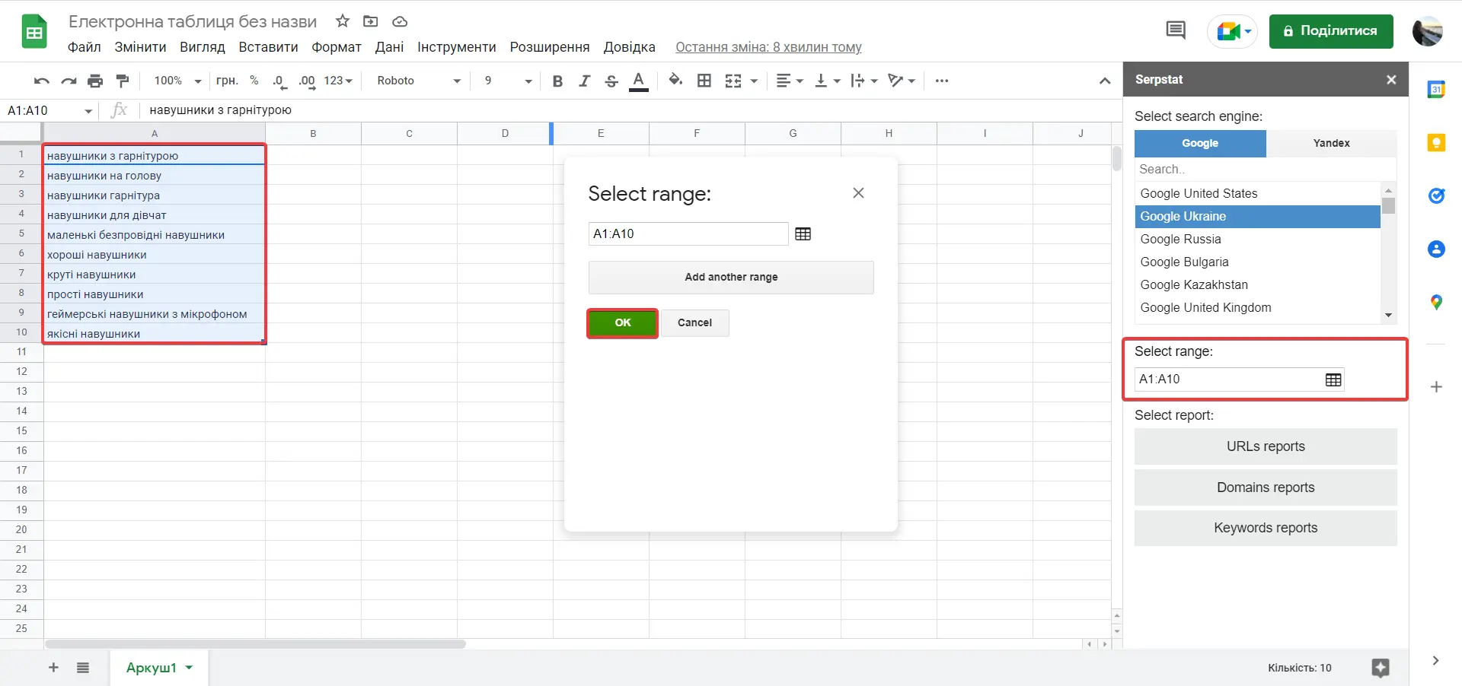
Task: Open the 123 number format dropdown
Action: coord(338,81)
